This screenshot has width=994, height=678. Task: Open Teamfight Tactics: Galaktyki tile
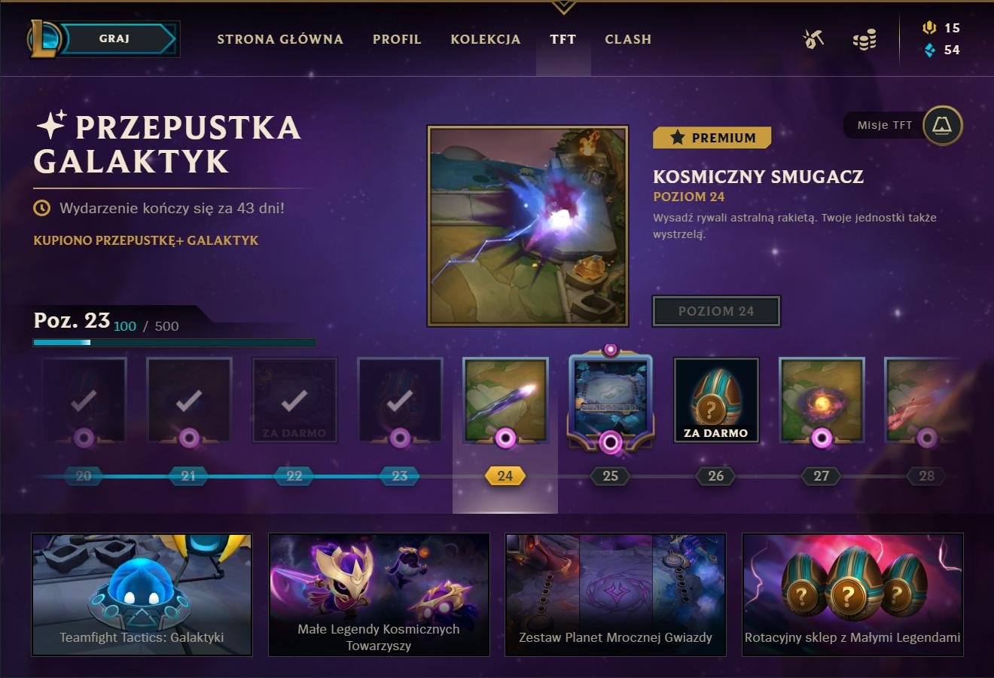coord(142,594)
